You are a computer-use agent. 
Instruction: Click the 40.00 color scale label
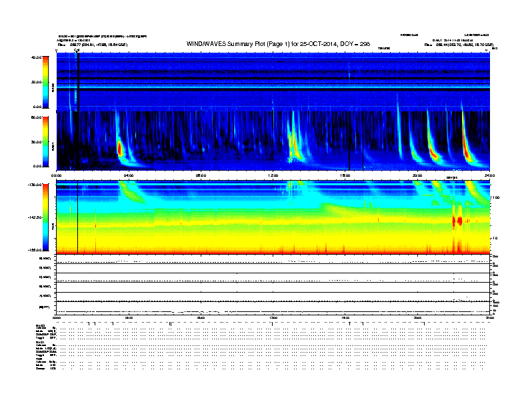pyautogui.click(x=37, y=57)
